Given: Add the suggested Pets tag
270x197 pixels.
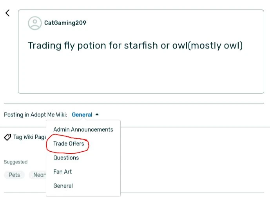Looking at the screenshot, I should coord(14,175).
